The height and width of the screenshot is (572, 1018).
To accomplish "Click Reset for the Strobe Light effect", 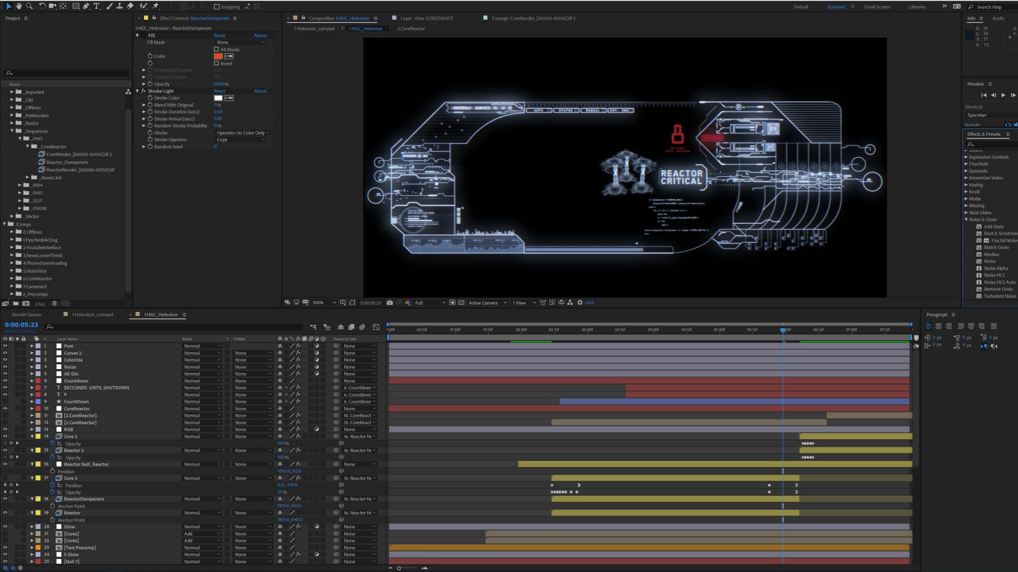I will 220,91.
